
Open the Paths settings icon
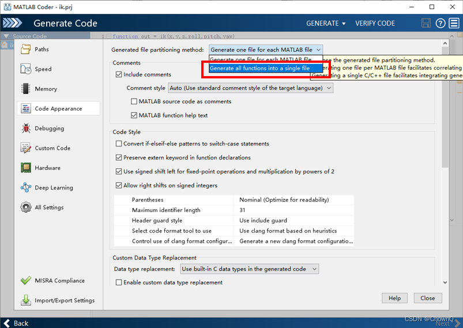tap(26, 49)
